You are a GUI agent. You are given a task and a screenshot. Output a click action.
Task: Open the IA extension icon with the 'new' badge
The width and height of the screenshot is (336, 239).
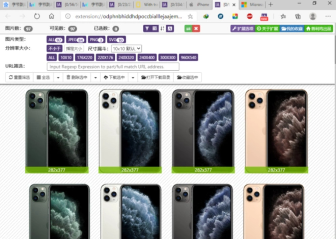264,17
